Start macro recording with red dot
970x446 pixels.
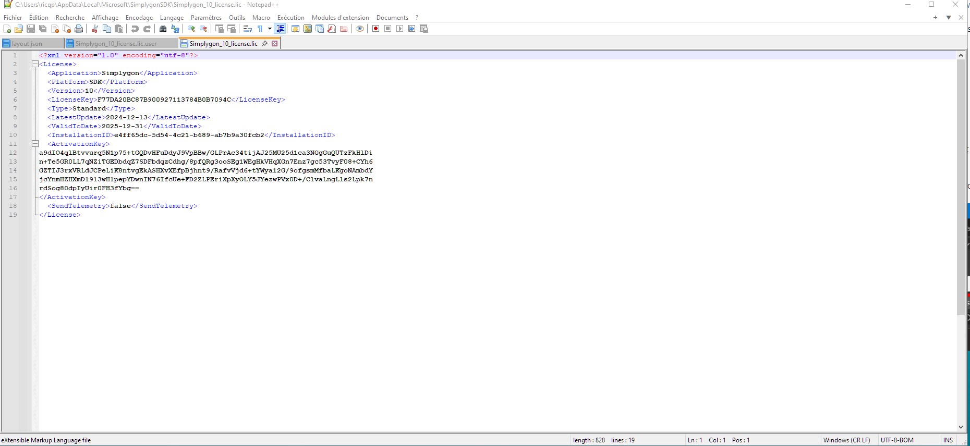coord(375,29)
